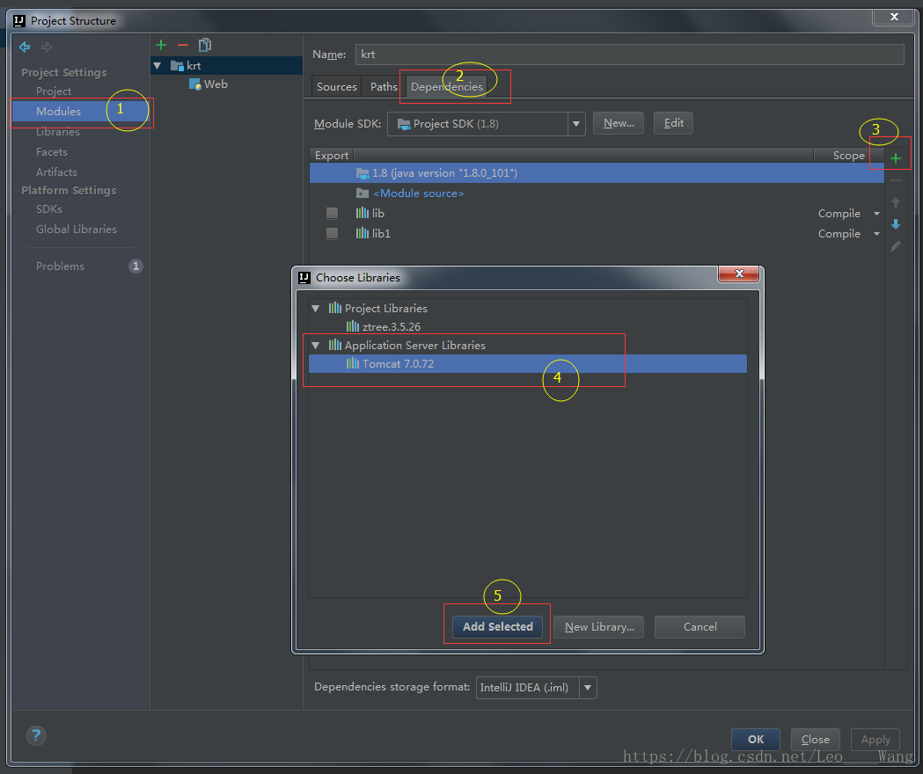Select Libraries in Project Settings
923x774 pixels.
pyautogui.click(x=58, y=132)
